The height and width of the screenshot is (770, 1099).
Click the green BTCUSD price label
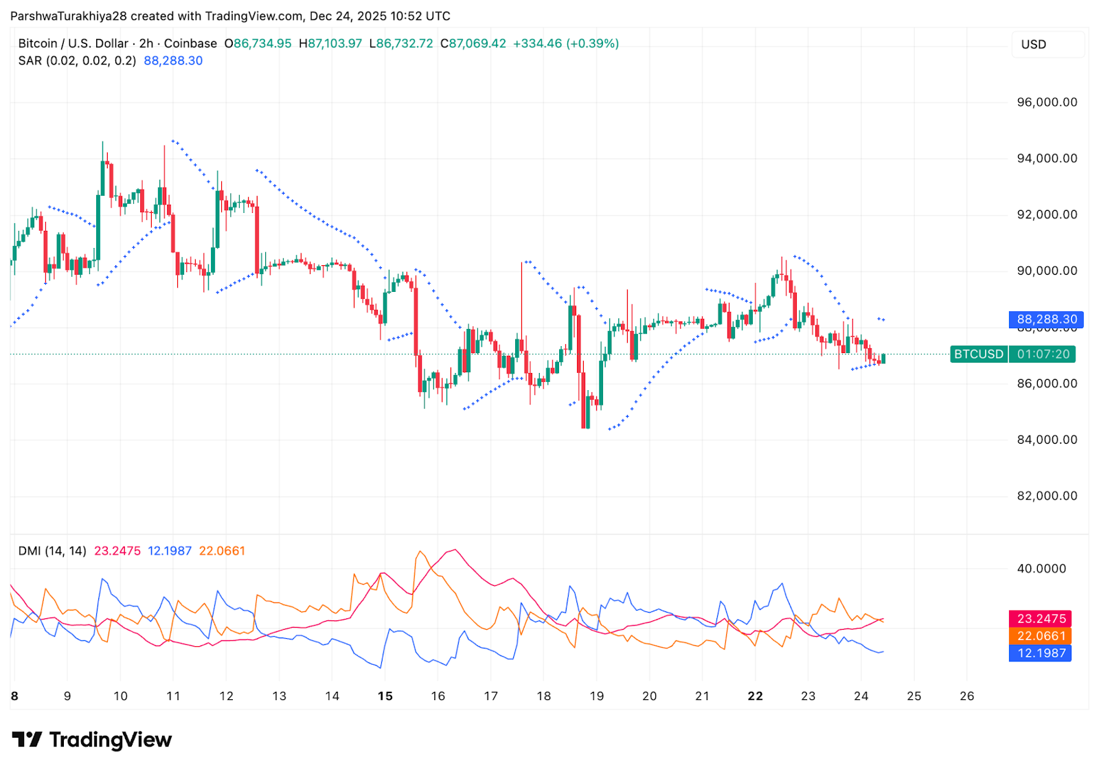click(x=979, y=354)
